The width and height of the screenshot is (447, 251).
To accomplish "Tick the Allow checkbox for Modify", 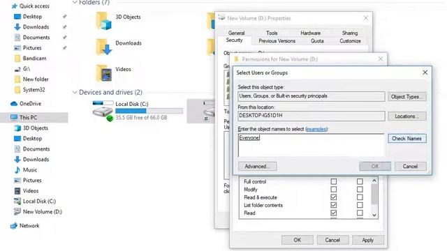I will click(x=334, y=189).
